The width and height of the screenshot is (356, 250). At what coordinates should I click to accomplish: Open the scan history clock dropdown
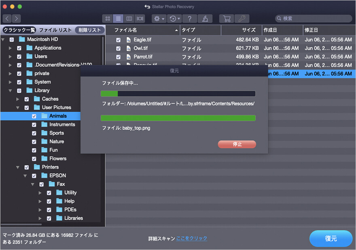[175, 19]
